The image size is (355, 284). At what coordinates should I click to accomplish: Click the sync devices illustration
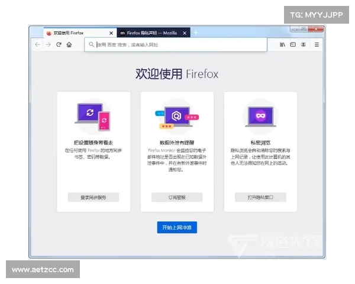click(93, 117)
